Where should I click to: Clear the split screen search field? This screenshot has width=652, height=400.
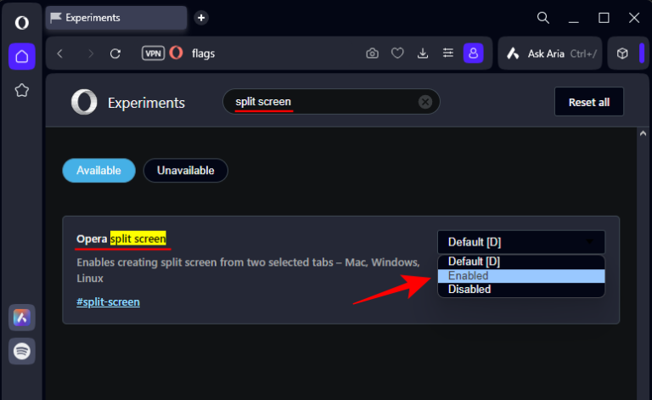click(425, 102)
